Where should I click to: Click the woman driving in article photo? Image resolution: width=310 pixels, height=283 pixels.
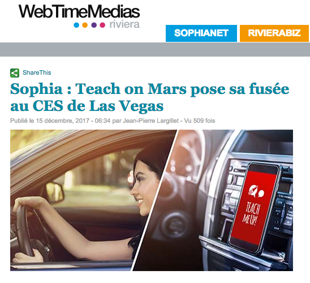[x=91, y=208]
